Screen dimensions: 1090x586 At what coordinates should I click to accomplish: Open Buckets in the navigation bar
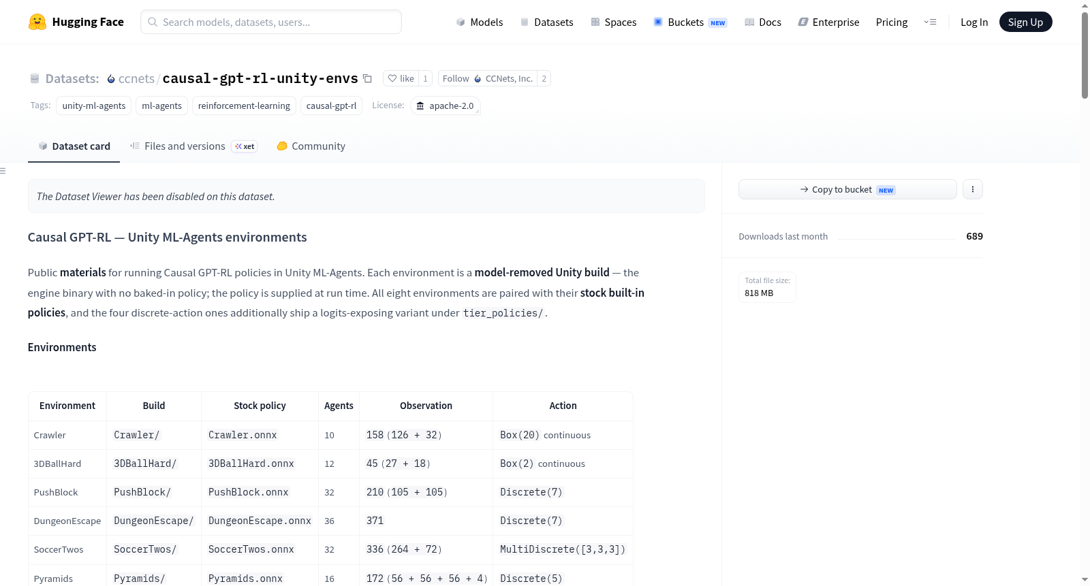(x=690, y=22)
